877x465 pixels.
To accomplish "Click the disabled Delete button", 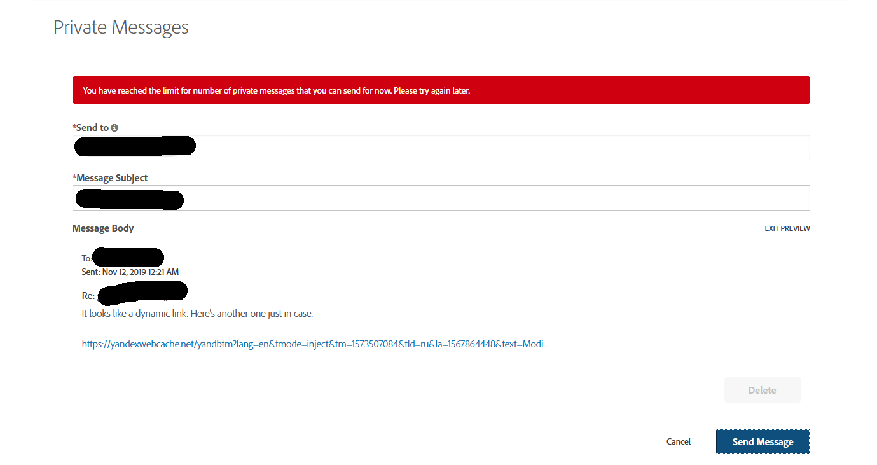I will [x=762, y=390].
